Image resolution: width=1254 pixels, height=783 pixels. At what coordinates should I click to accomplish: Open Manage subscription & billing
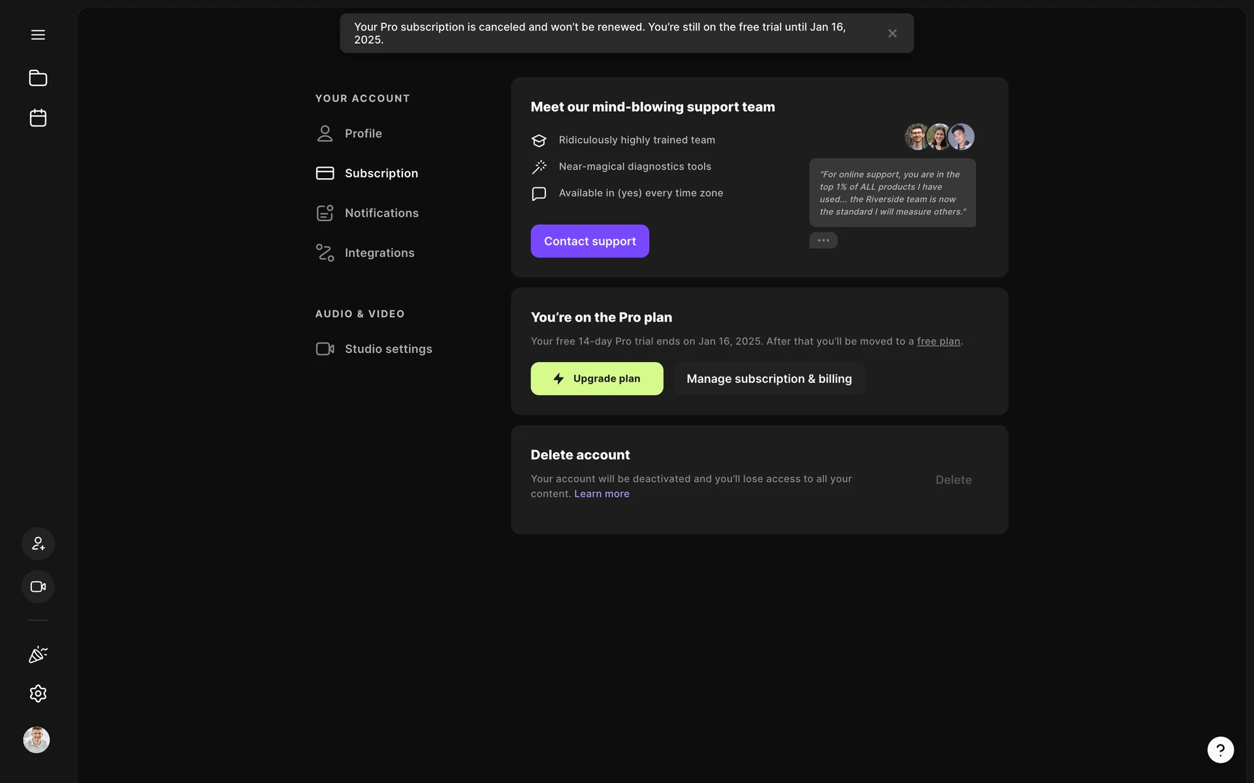pos(769,378)
